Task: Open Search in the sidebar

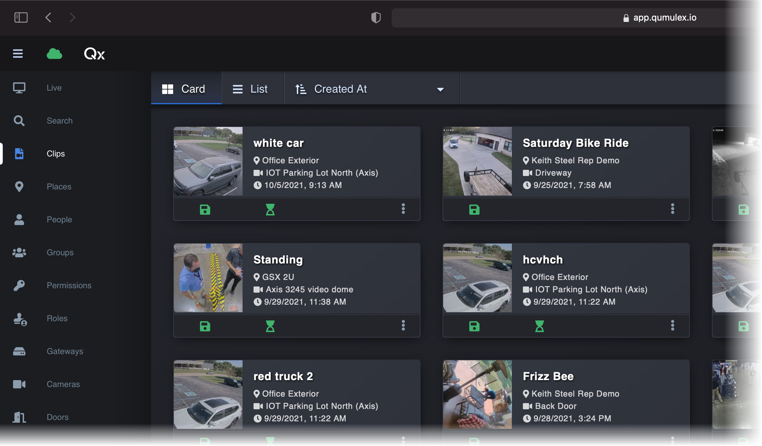Action: (x=59, y=121)
